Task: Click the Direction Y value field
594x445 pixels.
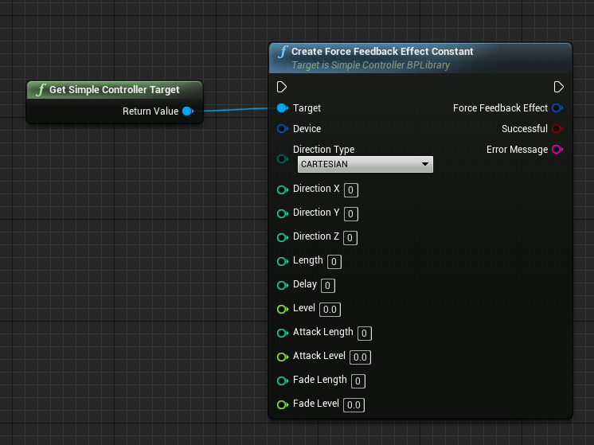Action: [350, 213]
